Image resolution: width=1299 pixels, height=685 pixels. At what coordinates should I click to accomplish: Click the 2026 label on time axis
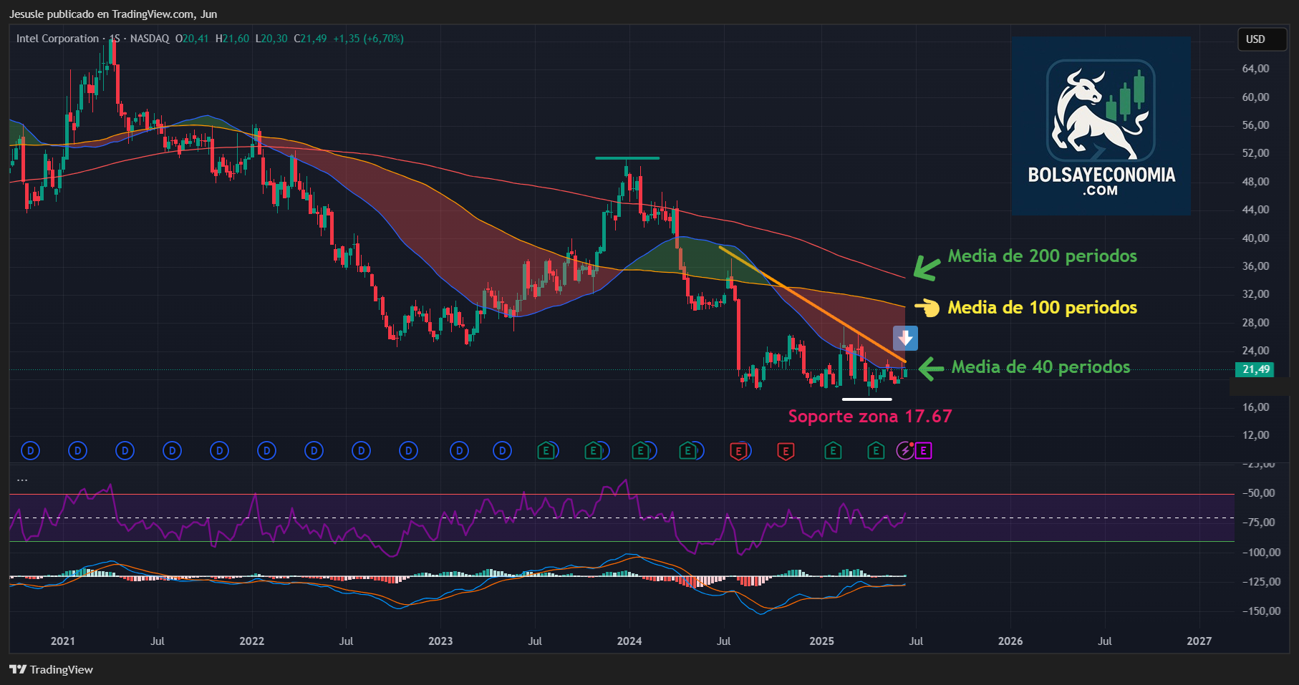click(x=1010, y=641)
